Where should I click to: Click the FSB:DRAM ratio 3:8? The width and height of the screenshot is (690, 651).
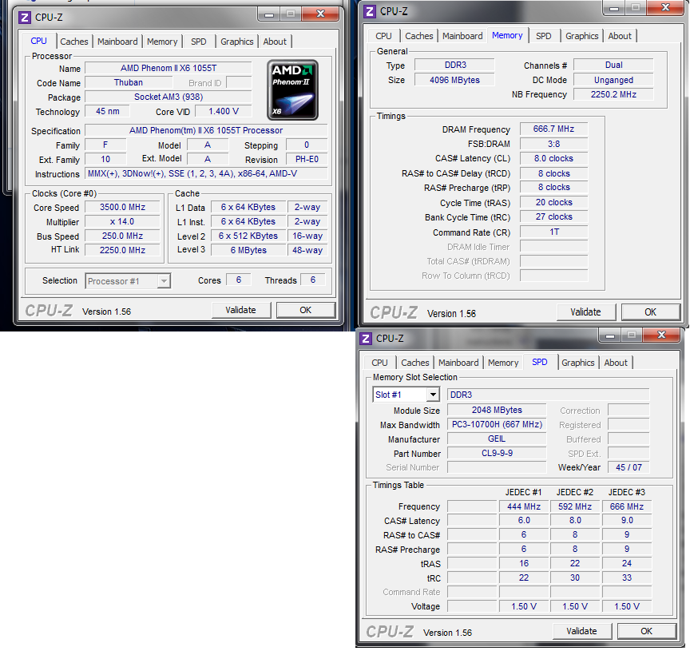tap(553, 144)
